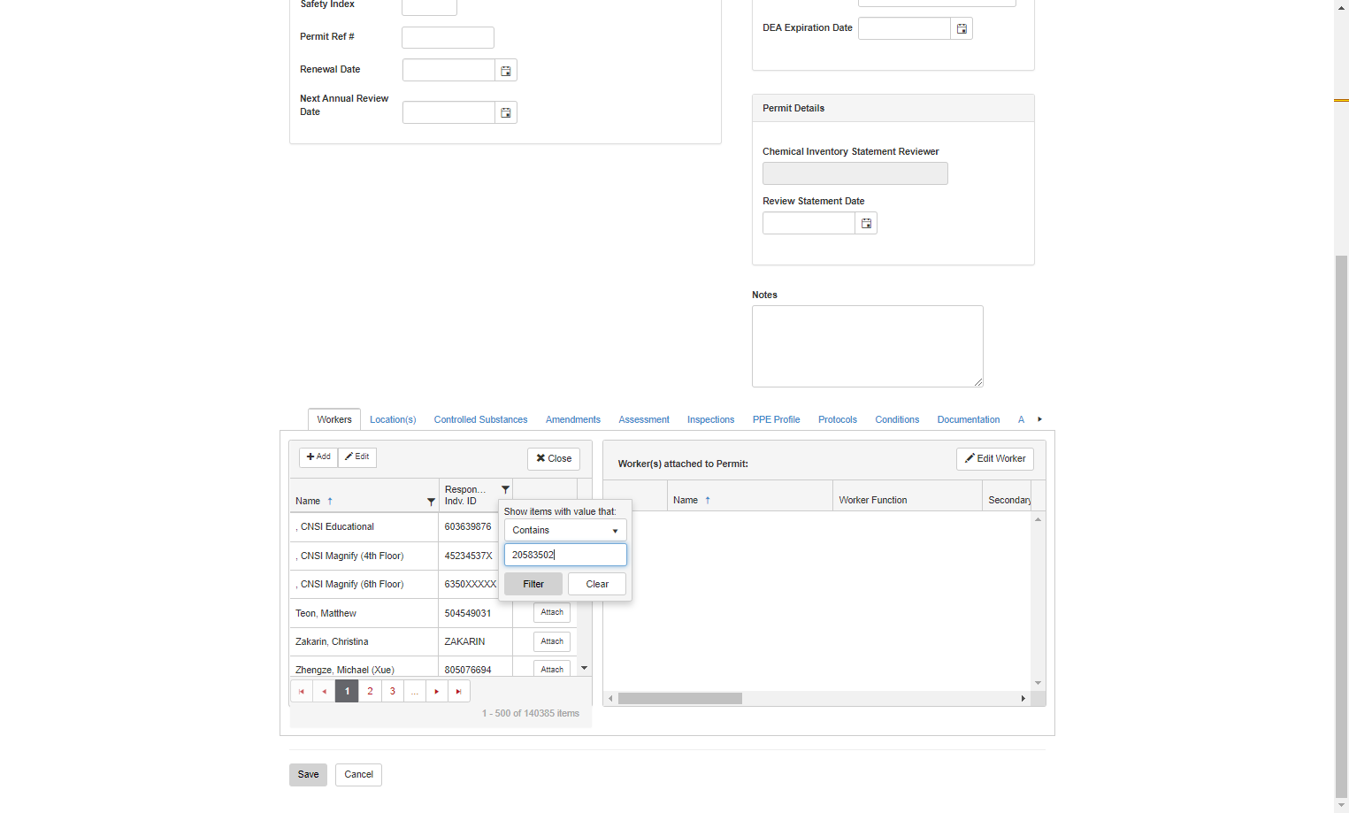Focus the Permit Ref # field
The height and width of the screenshot is (813, 1349).
(x=448, y=37)
